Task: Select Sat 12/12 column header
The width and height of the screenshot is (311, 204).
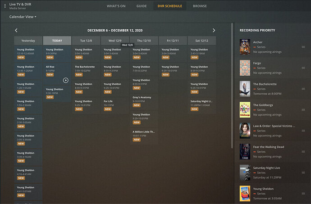Action: tap(202, 41)
